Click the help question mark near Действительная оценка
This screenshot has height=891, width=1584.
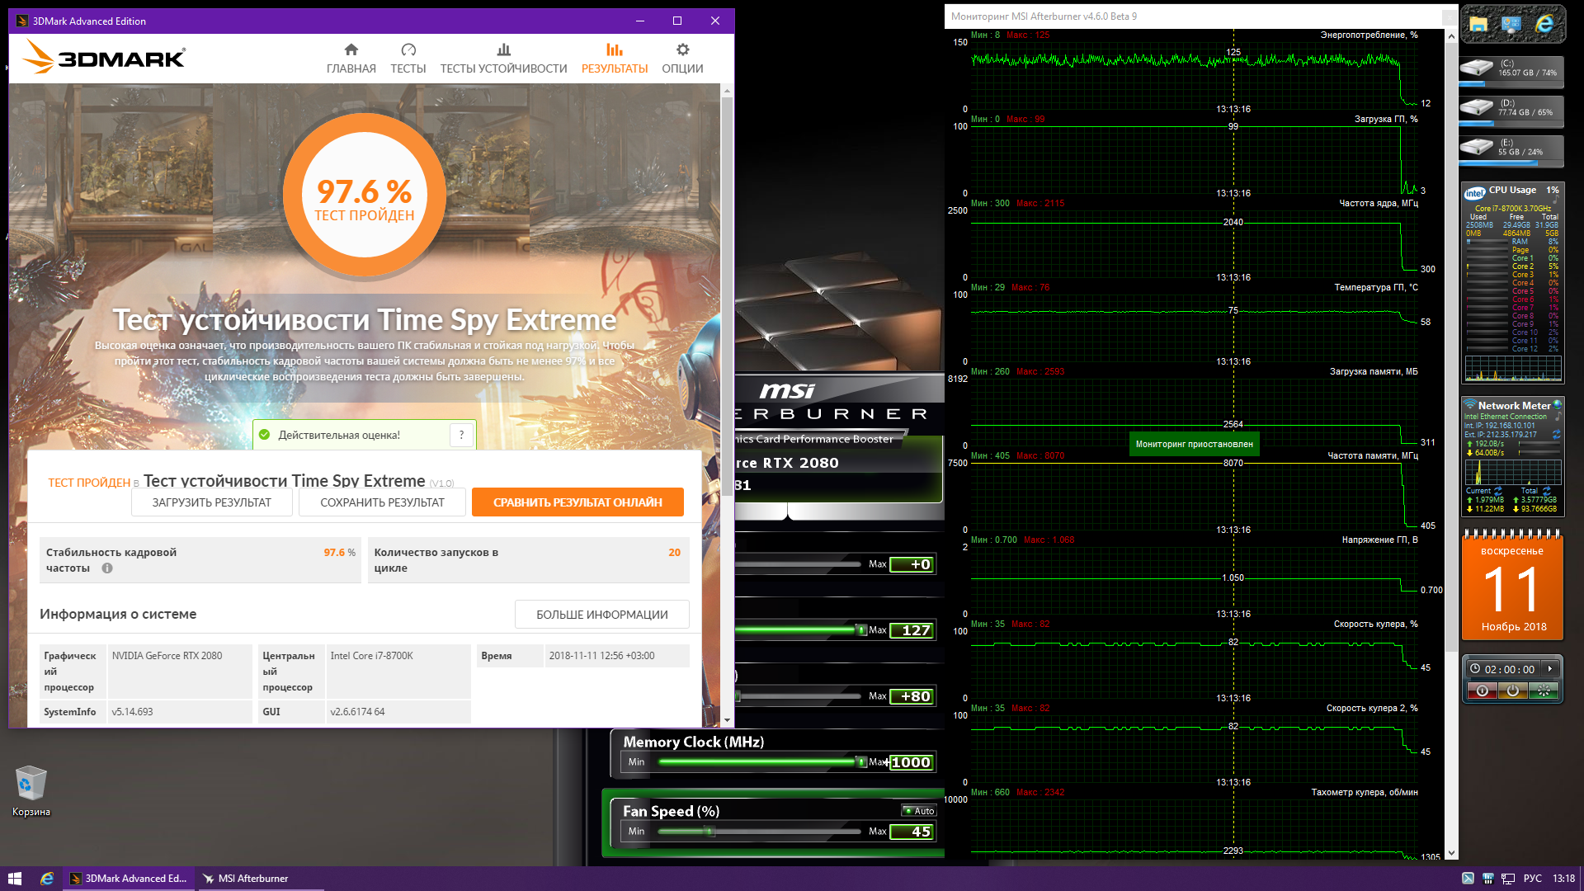pyautogui.click(x=461, y=435)
